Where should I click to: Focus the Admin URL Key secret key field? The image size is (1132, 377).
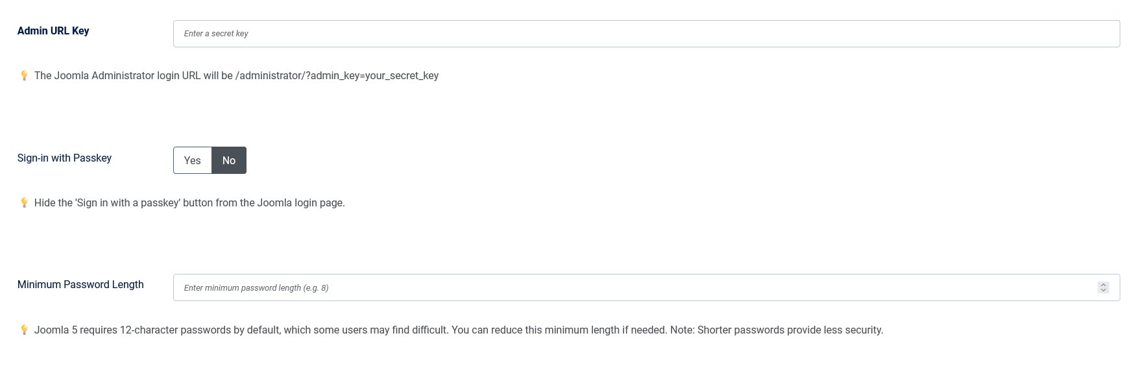pos(646,34)
